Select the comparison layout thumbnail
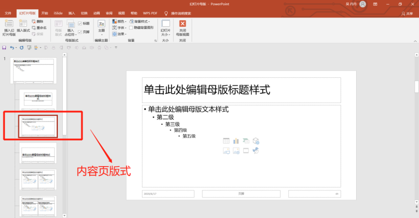This screenshot has height=218, width=419. coord(38,206)
